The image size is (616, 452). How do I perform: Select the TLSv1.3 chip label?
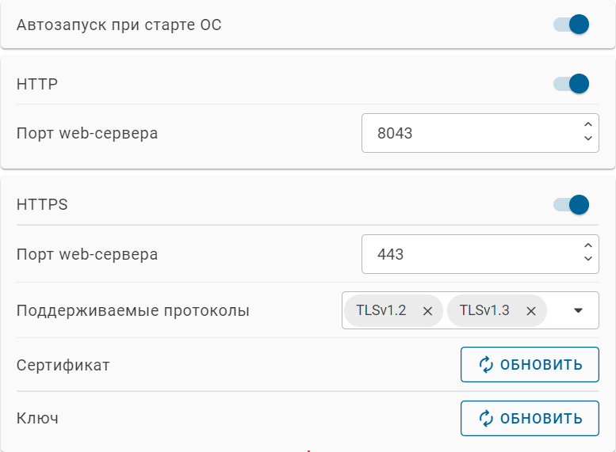pyautogui.click(x=484, y=310)
